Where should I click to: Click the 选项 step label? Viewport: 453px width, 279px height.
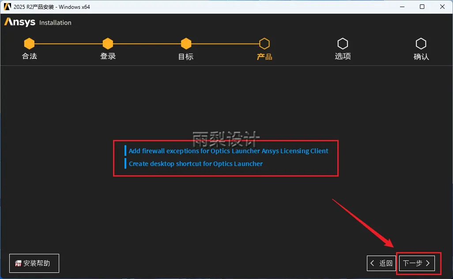(x=343, y=56)
